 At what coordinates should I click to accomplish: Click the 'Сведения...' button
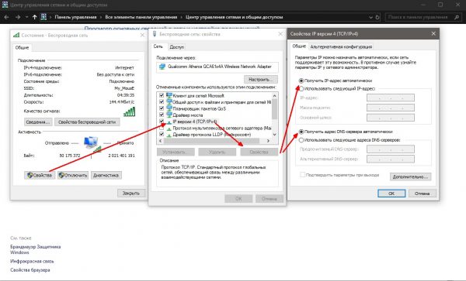coord(38,122)
